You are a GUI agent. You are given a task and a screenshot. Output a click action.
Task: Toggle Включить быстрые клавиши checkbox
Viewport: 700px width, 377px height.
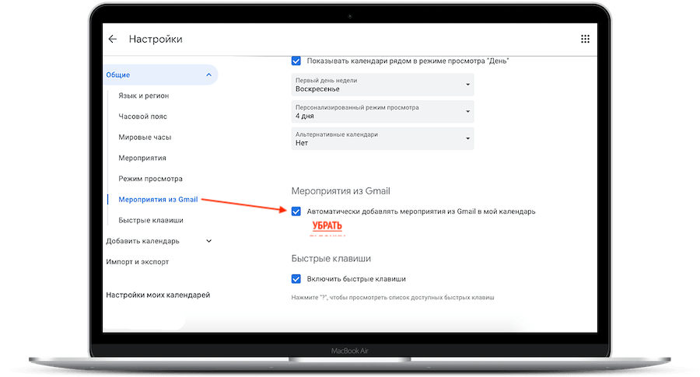[x=296, y=279]
